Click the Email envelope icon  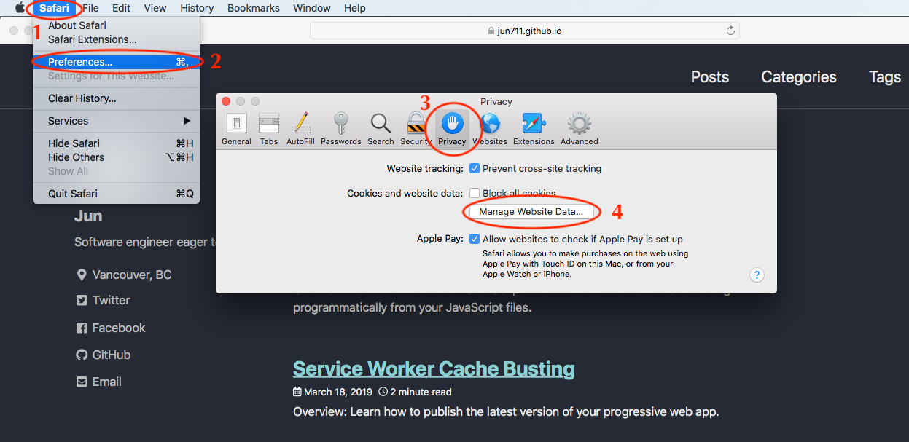click(82, 382)
